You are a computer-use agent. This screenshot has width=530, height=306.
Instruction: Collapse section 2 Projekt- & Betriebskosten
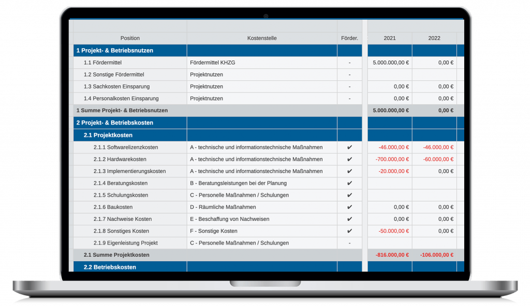click(114, 123)
